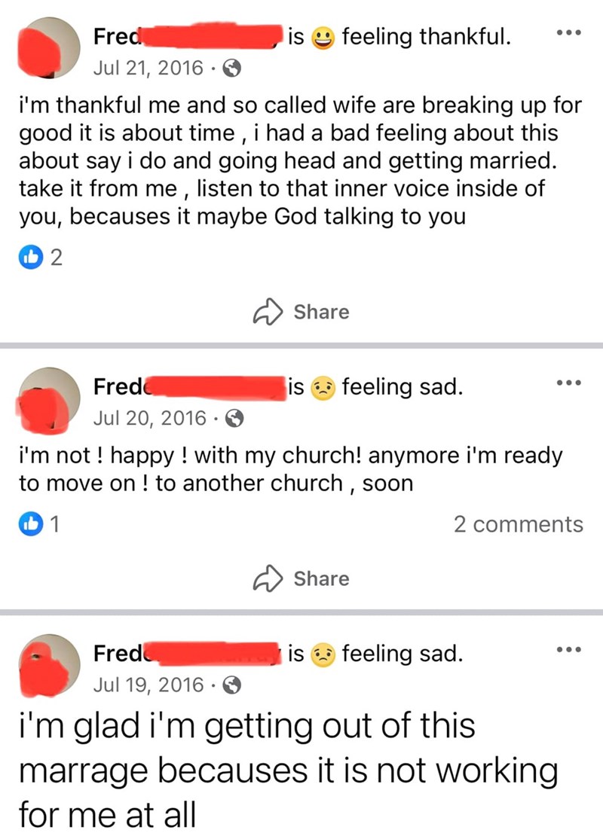The width and height of the screenshot is (603, 839).
Task: Click the Jul 20, 2016 timestamp
Action: click(148, 417)
